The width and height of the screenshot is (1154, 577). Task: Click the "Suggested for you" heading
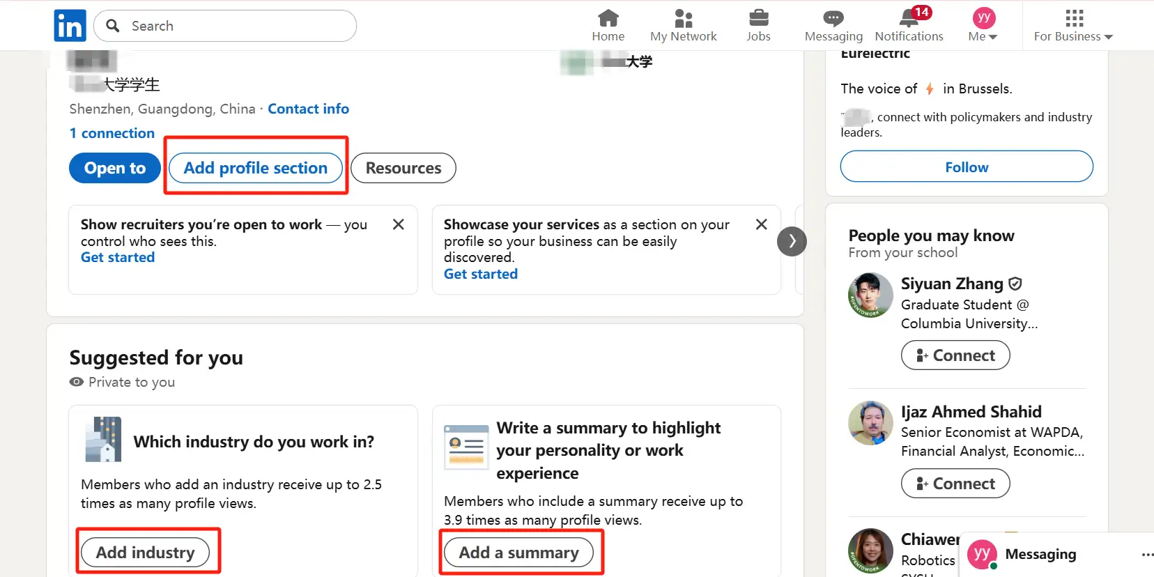tap(156, 357)
